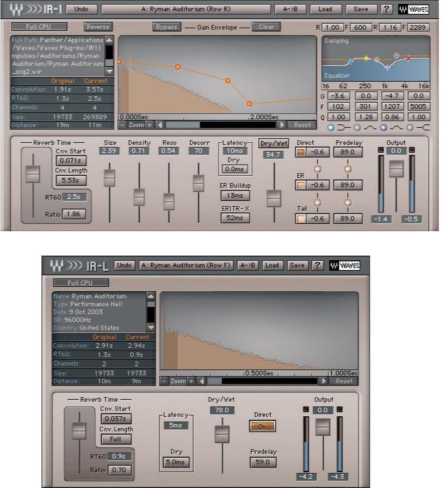
Task: Click left scroll arrow under IR-1 graph
Action: pos(159,125)
